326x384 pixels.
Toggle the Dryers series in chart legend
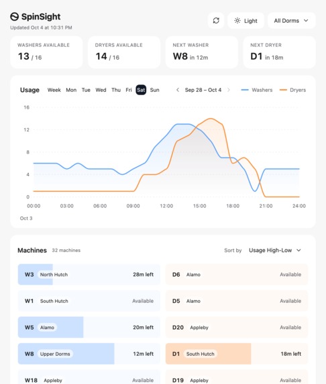(x=292, y=90)
